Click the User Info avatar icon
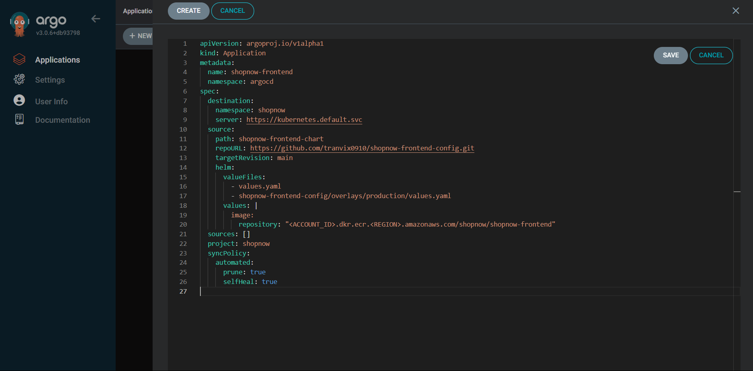 pyautogui.click(x=19, y=100)
